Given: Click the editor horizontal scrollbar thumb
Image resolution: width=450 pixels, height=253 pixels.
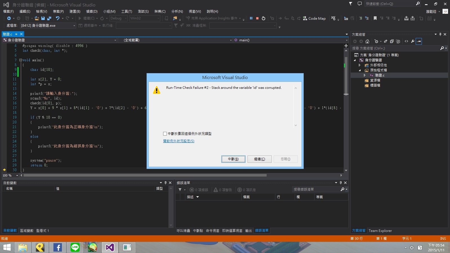Looking at the screenshot, I should tap(145, 175).
